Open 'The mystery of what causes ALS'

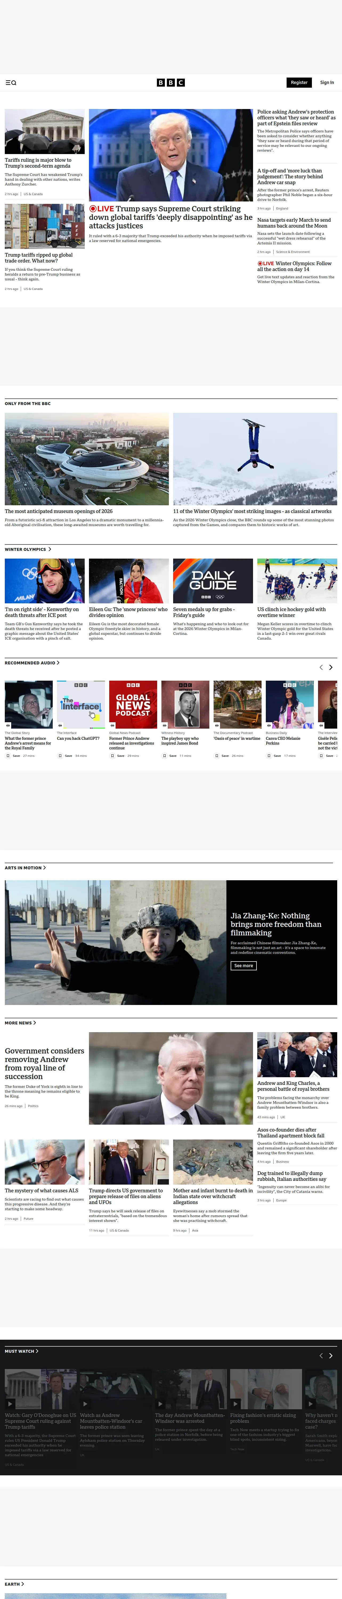tap(42, 1190)
